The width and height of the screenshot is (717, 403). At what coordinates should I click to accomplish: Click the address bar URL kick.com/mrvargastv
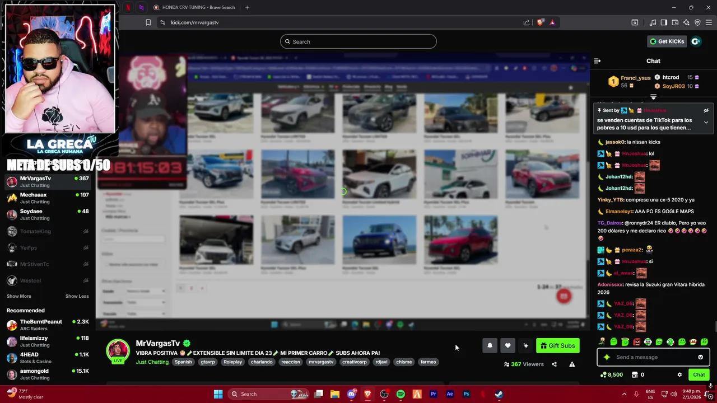pos(194,22)
